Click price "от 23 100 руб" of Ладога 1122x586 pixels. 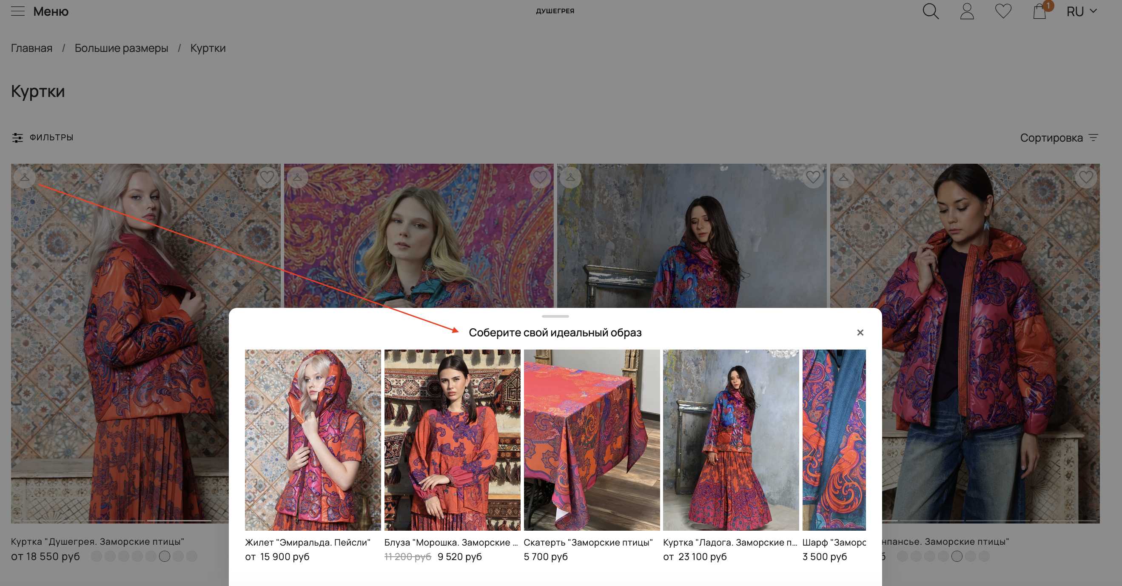695,557
